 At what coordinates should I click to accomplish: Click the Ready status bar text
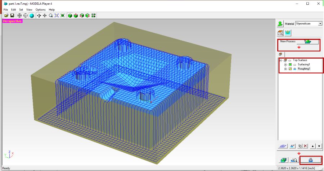pos(6,168)
